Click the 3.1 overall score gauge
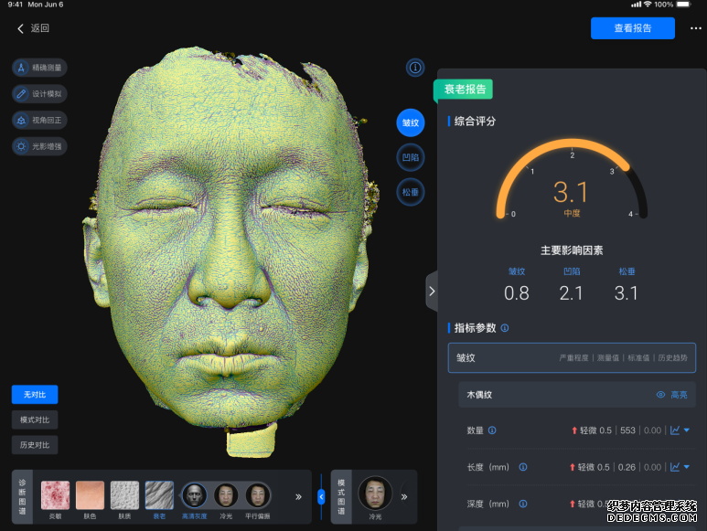The height and width of the screenshot is (531, 707). click(x=572, y=180)
